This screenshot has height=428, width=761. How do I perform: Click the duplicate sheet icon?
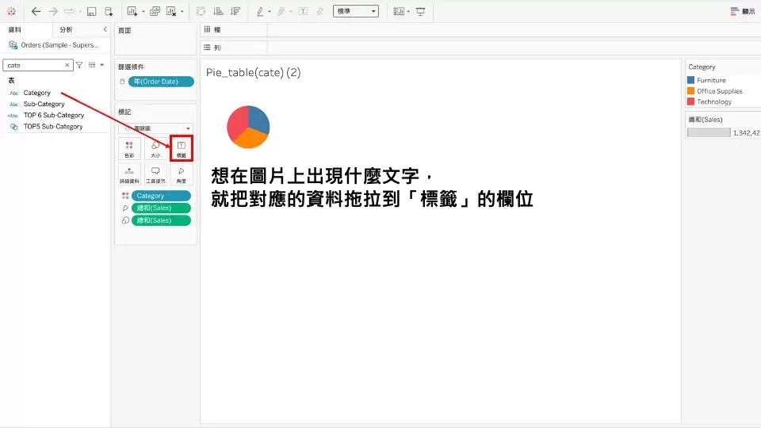[155, 11]
